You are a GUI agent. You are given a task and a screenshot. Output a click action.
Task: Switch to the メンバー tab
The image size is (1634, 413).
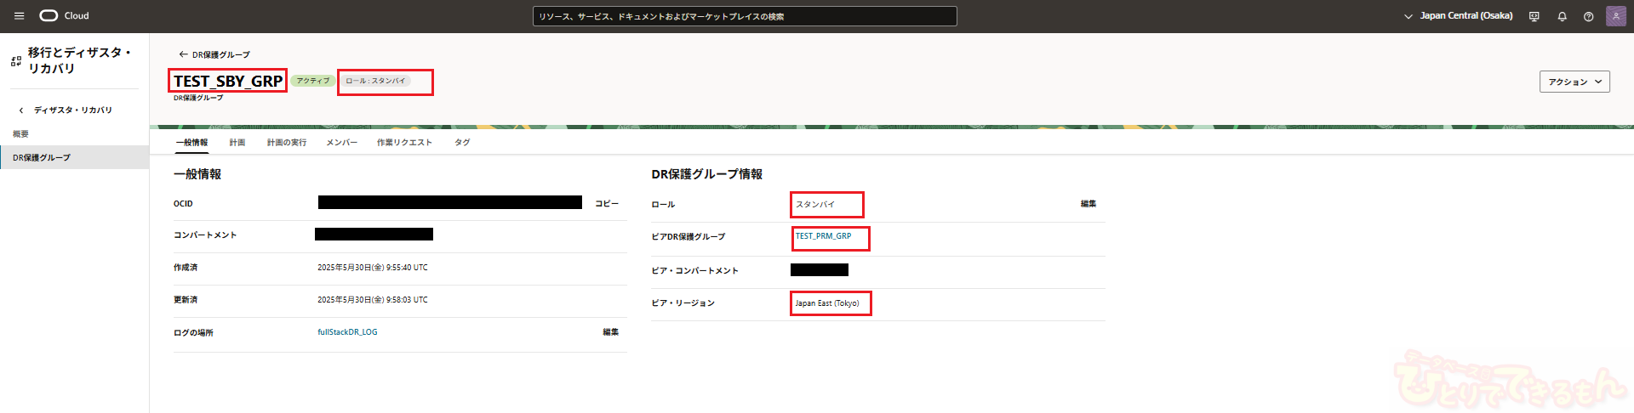(x=341, y=143)
